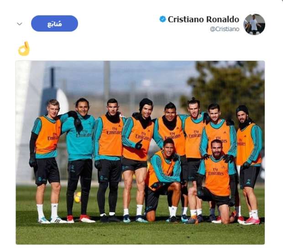283x248 pixels.
Task: Expand the chevron menu beside follow button
Action: tap(20, 24)
